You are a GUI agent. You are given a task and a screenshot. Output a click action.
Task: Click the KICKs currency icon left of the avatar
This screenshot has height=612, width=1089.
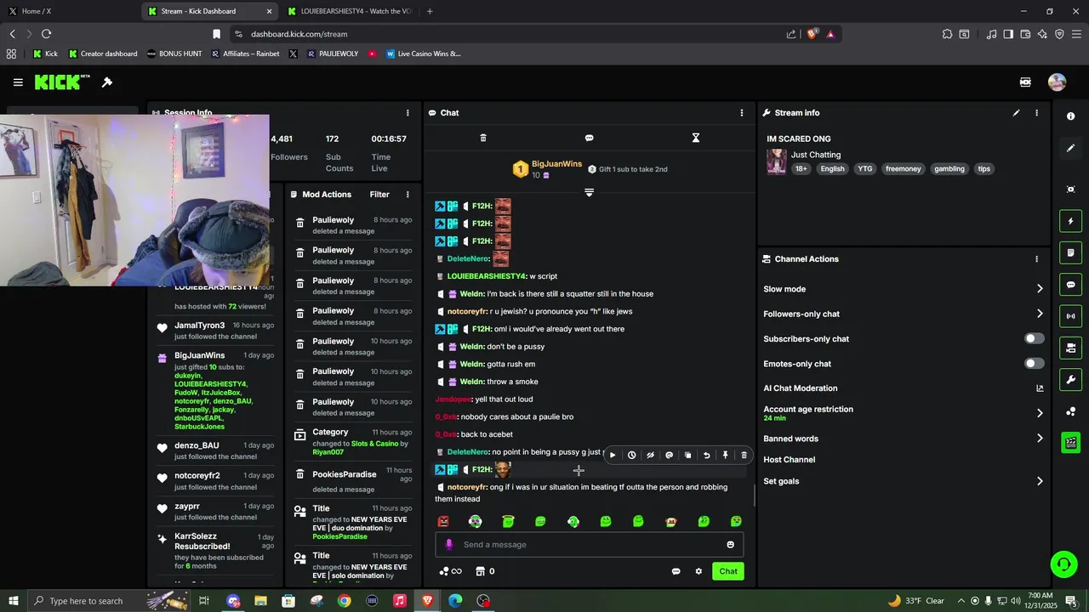1025,82
